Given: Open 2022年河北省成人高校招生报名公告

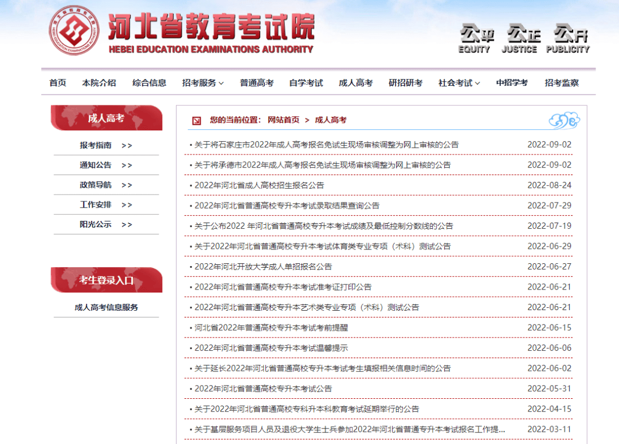Looking at the screenshot, I should (x=260, y=185).
